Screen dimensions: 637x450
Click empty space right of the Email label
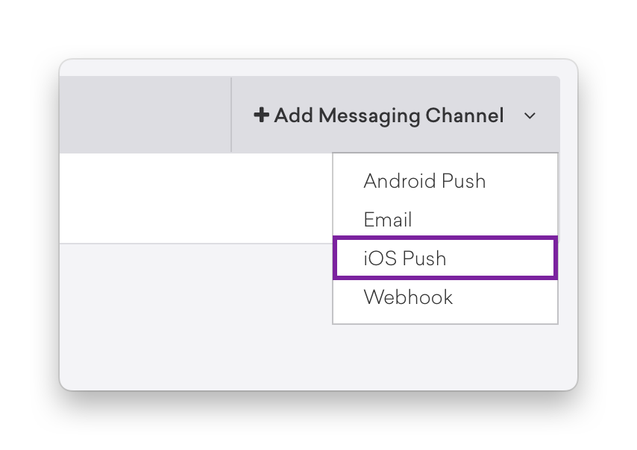coord(483,220)
